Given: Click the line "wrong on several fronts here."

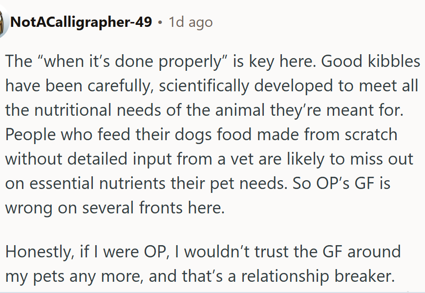Looking at the screenshot, I should [115, 207].
